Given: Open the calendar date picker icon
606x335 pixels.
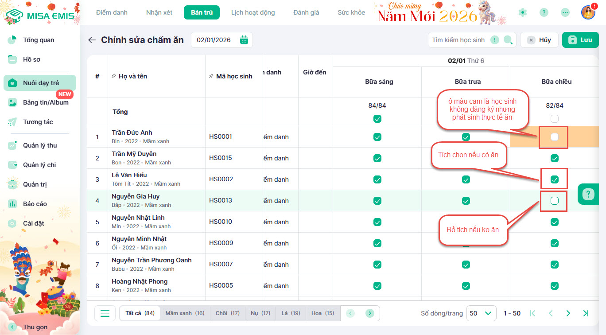Looking at the screenshot, I should pyautogui.click(x=244, y=40).
